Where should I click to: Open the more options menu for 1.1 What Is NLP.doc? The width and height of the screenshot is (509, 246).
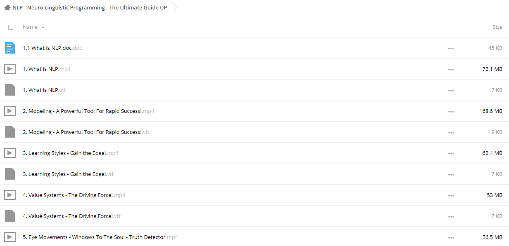pos(451,48)
